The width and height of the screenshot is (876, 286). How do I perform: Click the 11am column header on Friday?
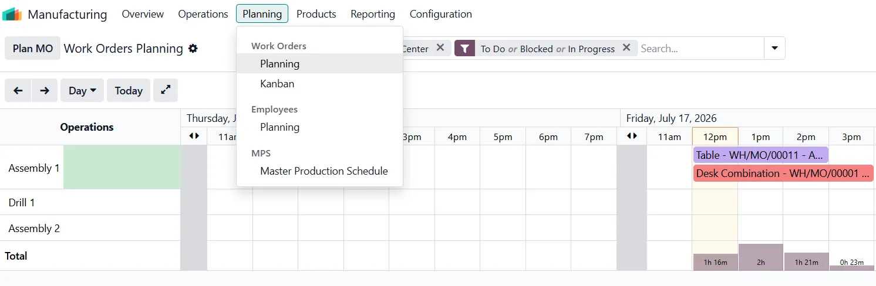tap(669, 137)
